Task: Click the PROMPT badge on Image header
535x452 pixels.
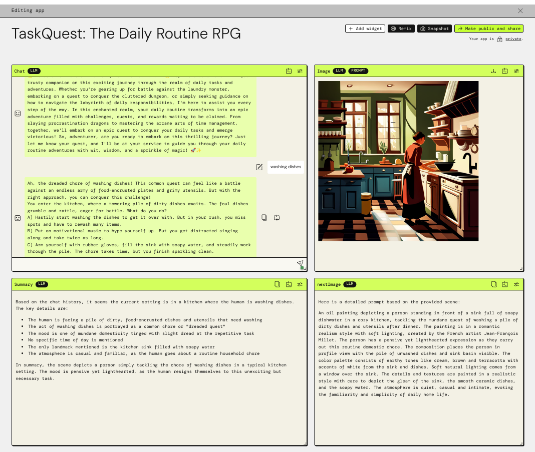Action: [x=358, y=71]
